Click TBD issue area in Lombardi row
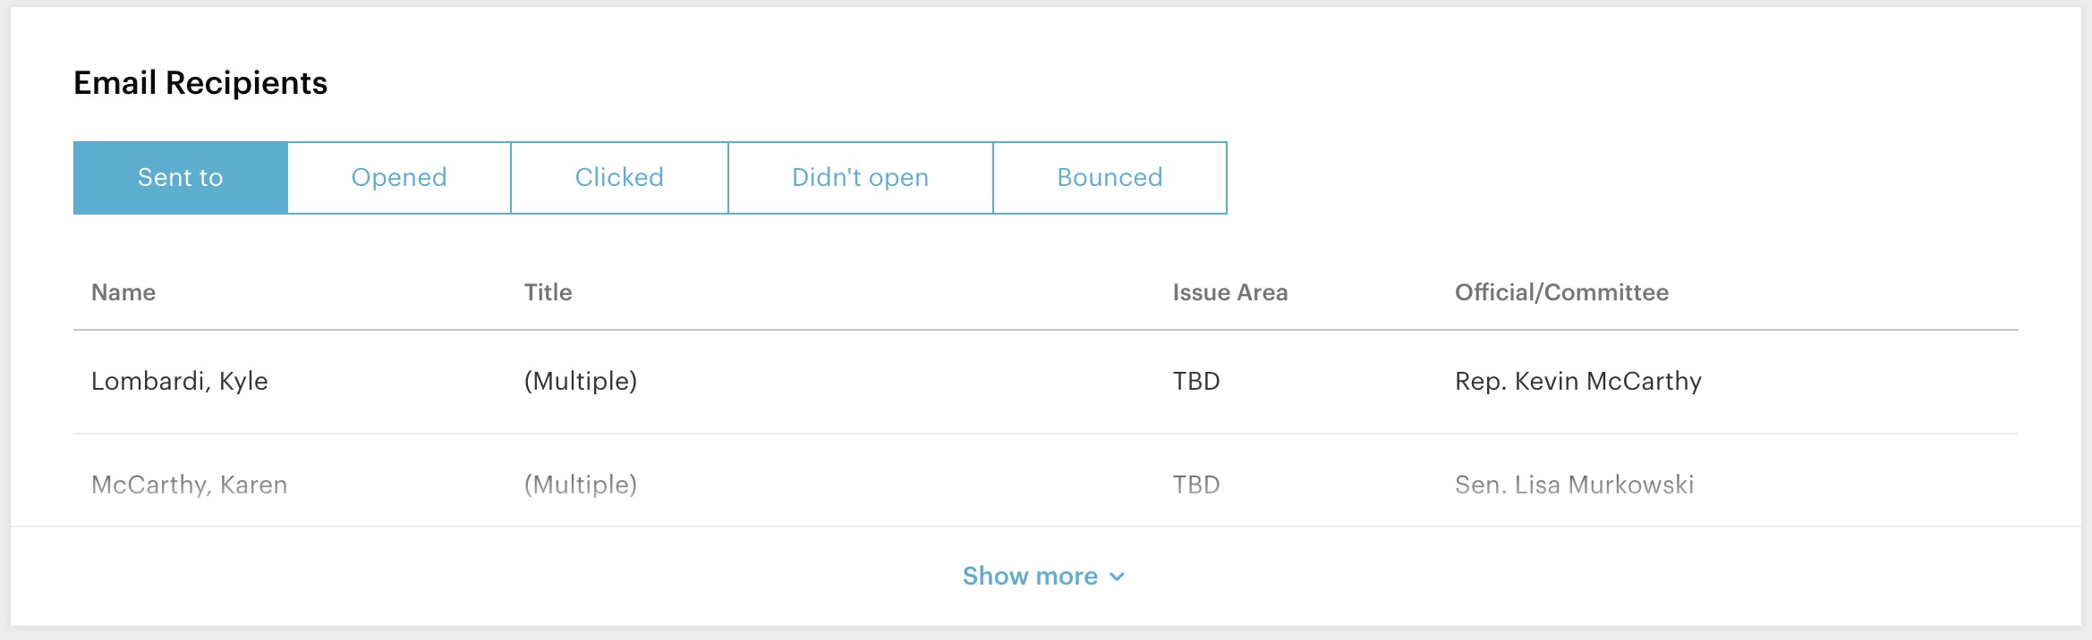Image resolution: width=2092 pixels, height=640 pixels. 1196,382
